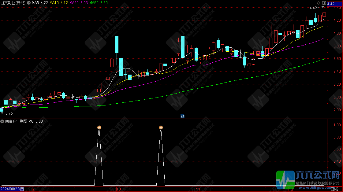Select the yellow MA10 indicator label

click(59, 2)
